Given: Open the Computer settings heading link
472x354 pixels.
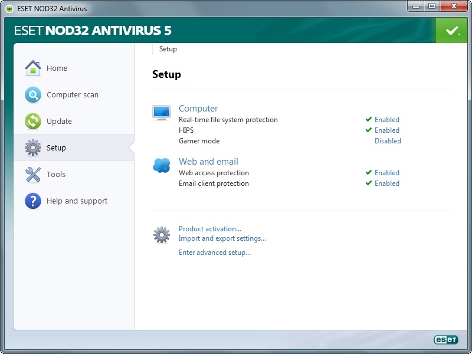Looking at the screenshot, I should [x=198, y=109].
